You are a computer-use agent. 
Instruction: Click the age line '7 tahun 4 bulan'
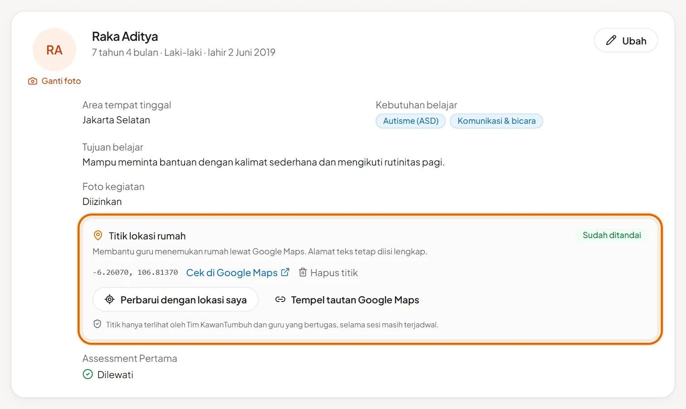pyautogui.click(x=125, y=53)
